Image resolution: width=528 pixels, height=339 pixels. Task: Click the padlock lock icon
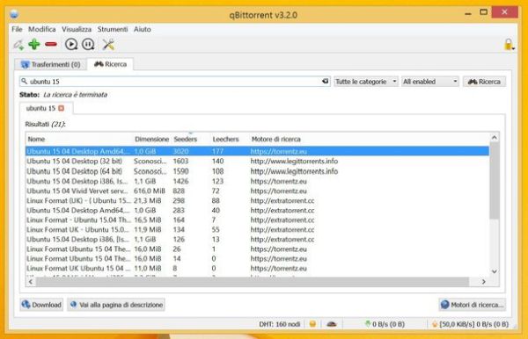tap(509, 44)
